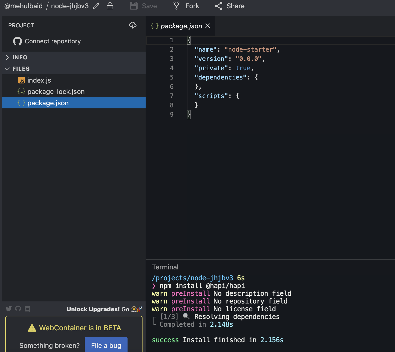Click the Save icon in top bar
395x352 pixels.
click(x=134, y=6)
